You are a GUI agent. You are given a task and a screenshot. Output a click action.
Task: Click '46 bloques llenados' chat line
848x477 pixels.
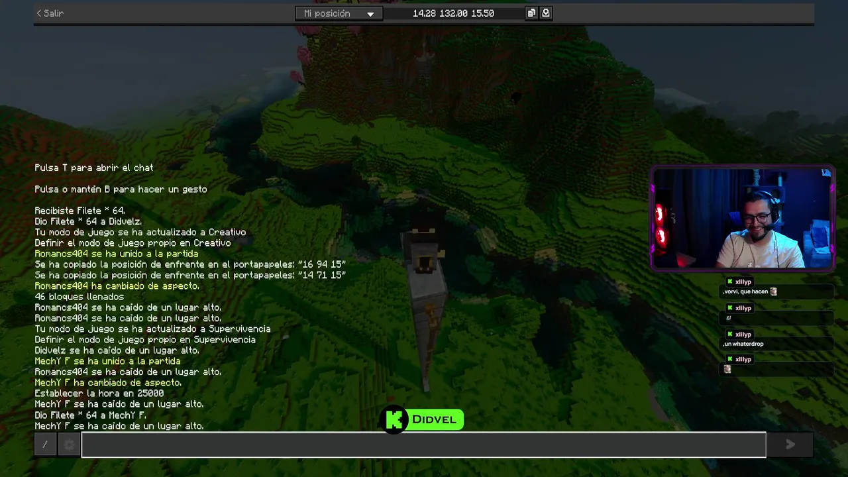click(79, 297)
